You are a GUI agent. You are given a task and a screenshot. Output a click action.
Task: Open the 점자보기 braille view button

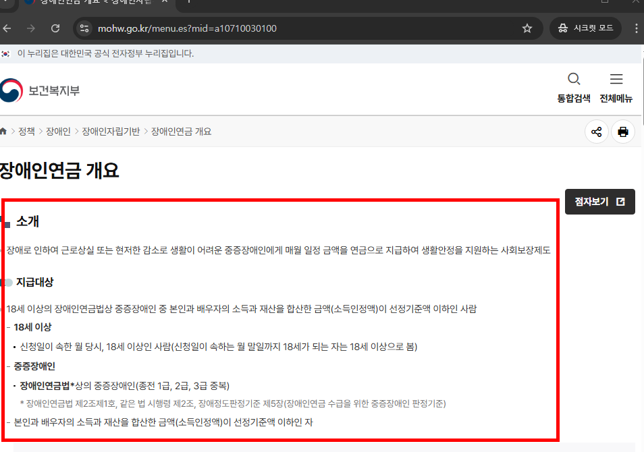click(598, 201)
